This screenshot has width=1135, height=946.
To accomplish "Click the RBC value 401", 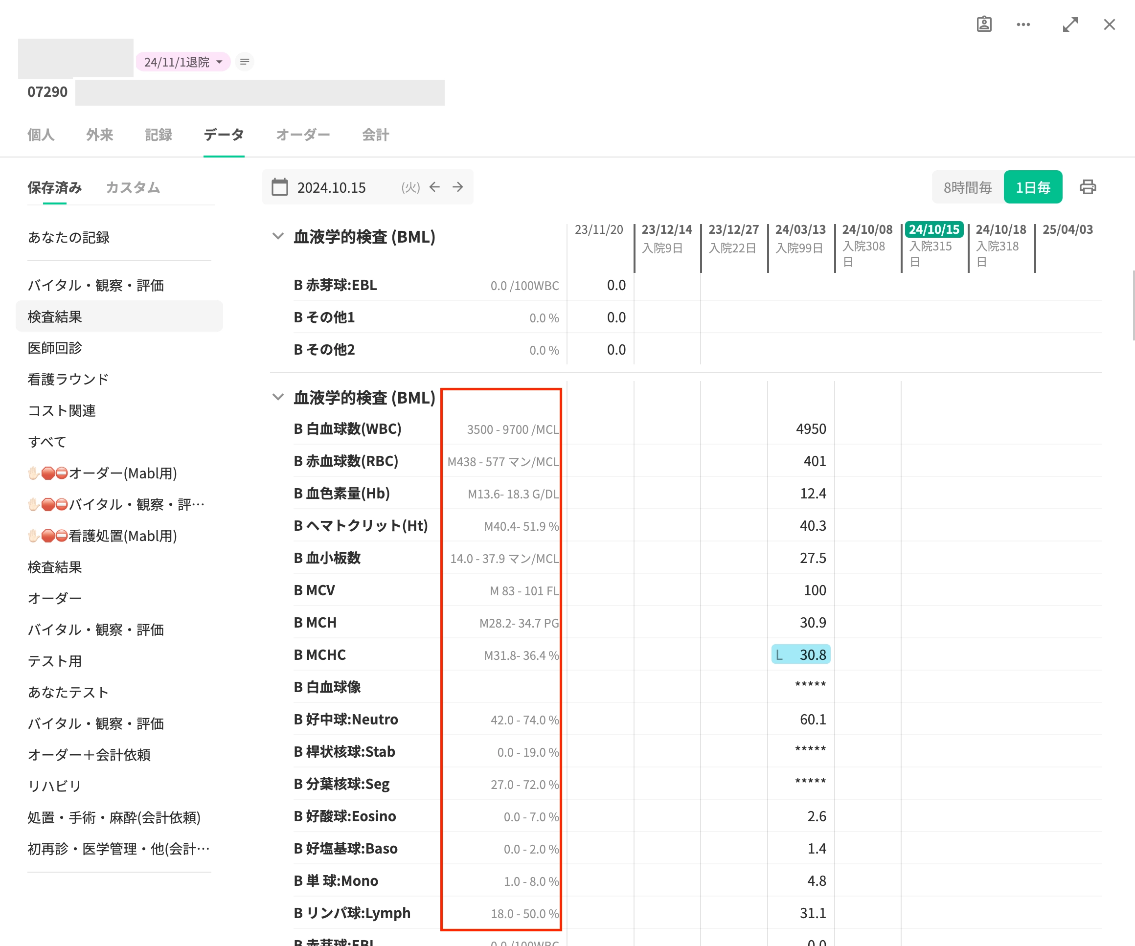I will pyautogui.click(x=815, y=461).
